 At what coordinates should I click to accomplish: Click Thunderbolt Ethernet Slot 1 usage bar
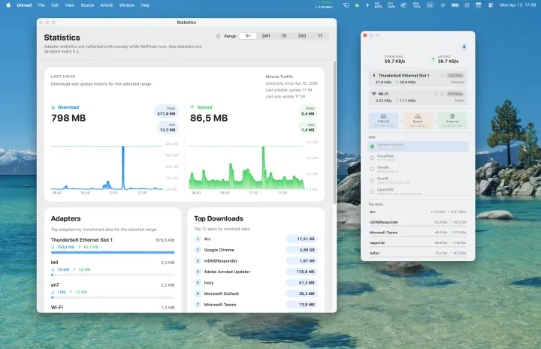tap(113, 252)
